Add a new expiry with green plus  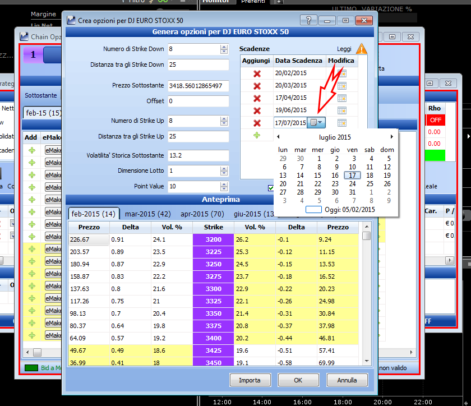click(257, 135)
